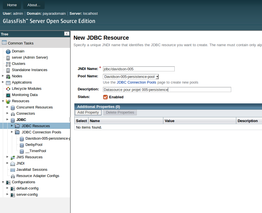Click the Select column header

click(81, 121)
